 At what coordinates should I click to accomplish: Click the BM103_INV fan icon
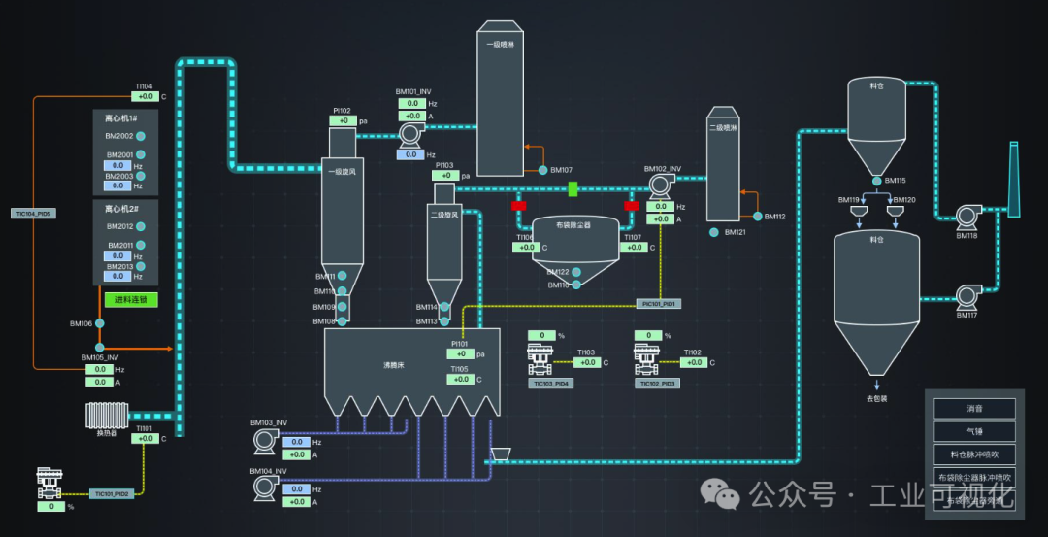point(263,443)
